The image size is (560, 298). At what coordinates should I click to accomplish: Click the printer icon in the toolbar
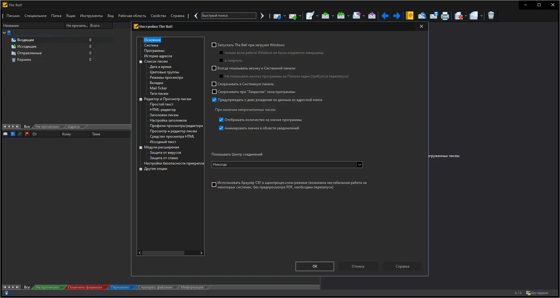445,16
